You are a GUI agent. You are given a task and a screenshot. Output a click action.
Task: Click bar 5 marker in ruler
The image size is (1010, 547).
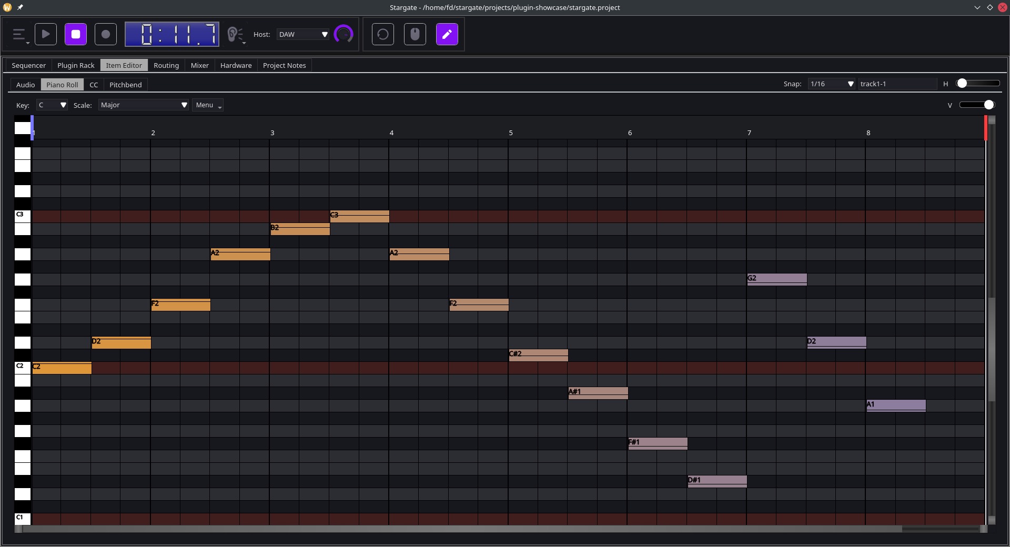tap(511, 133)
